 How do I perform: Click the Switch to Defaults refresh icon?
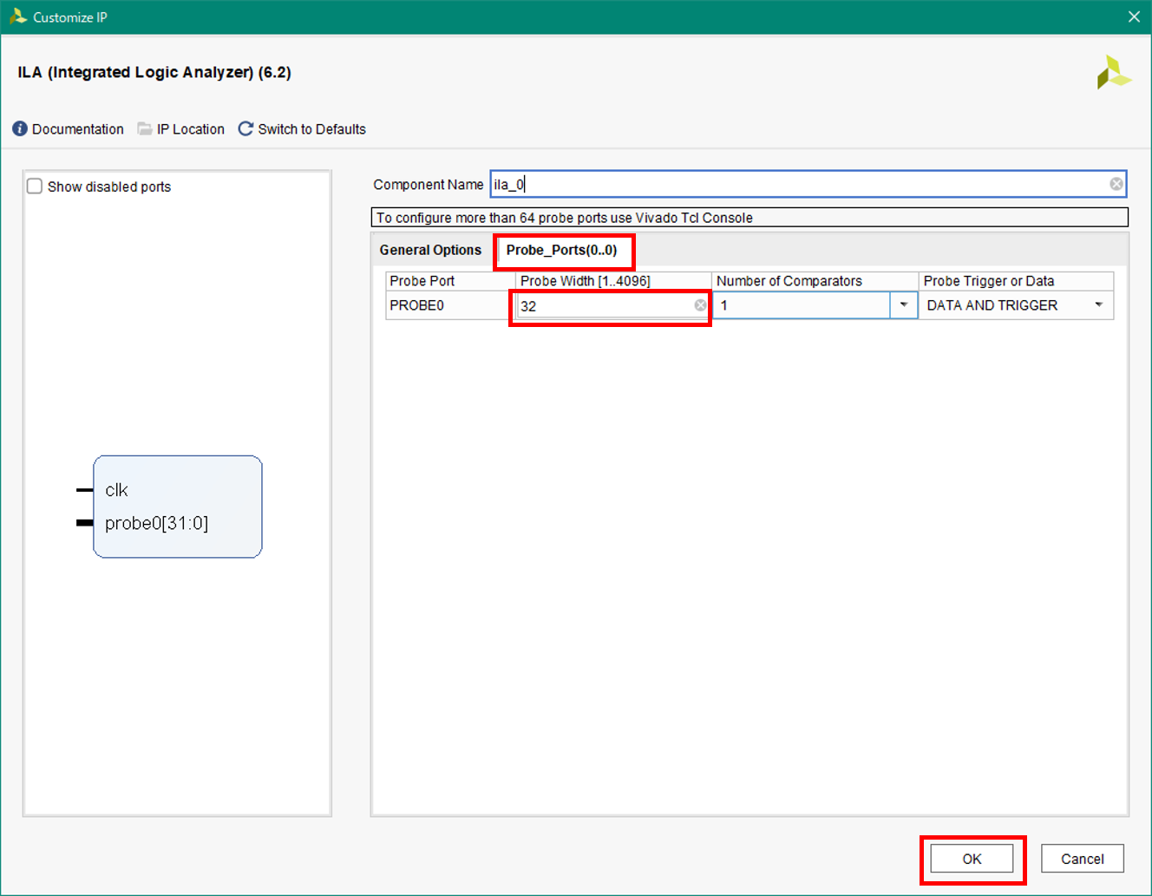click(x=245, y=129)
